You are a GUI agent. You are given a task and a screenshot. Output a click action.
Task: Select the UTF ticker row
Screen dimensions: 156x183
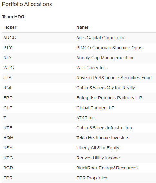79,128
